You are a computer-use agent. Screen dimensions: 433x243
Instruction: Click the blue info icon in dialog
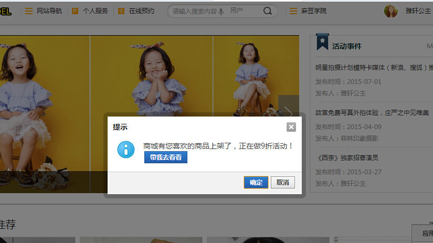[x=126, y=150]
